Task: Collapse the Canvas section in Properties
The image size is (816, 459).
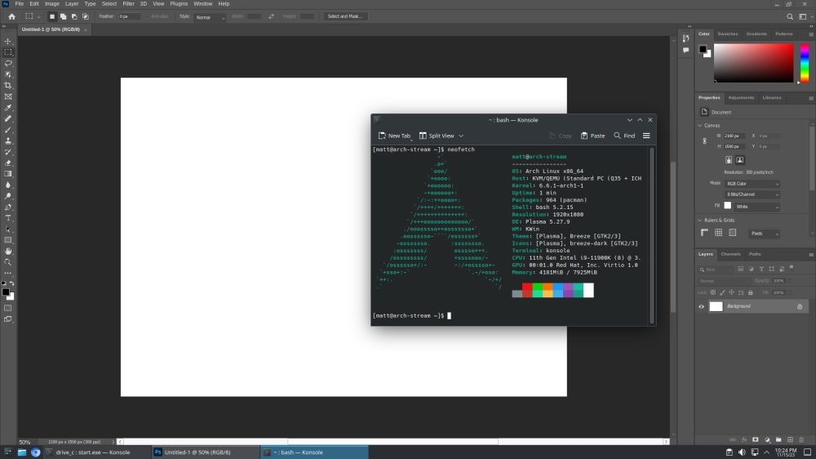Action: (x=700, y=126)
